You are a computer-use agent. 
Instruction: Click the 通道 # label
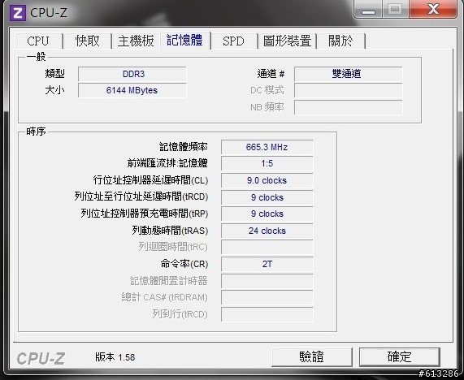pos(271,74)
